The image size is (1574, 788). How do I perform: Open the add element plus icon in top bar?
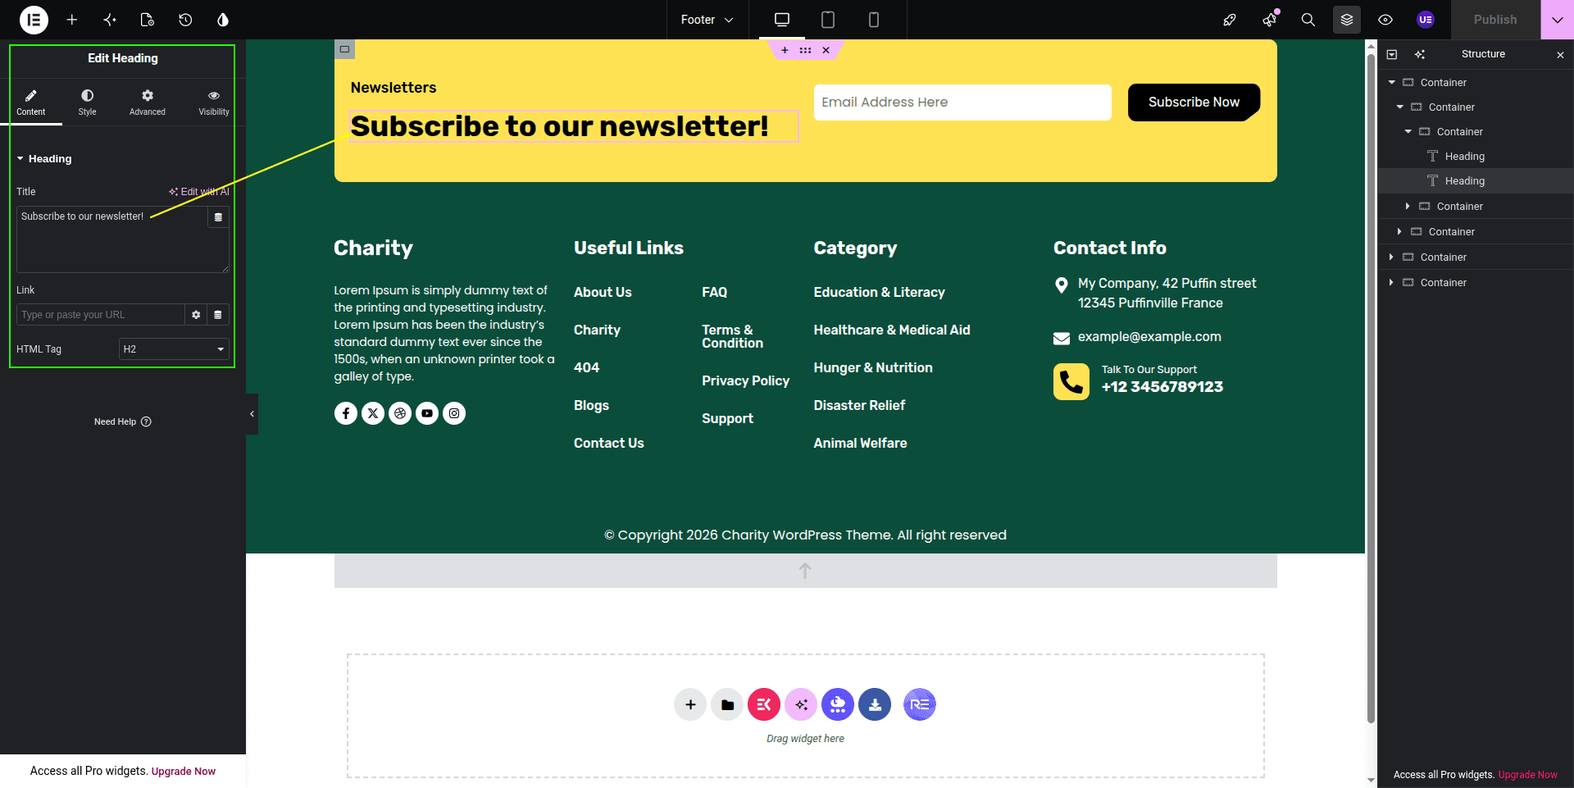[72, 20]
